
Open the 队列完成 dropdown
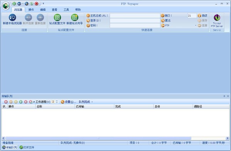tap(86, 102)
